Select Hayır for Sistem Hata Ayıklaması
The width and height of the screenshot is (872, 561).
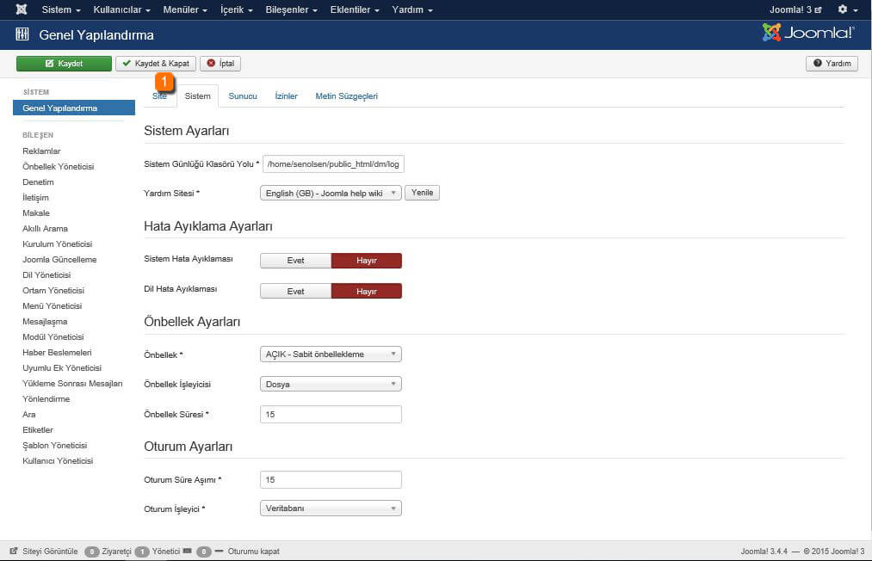click(x=367, y=261)
